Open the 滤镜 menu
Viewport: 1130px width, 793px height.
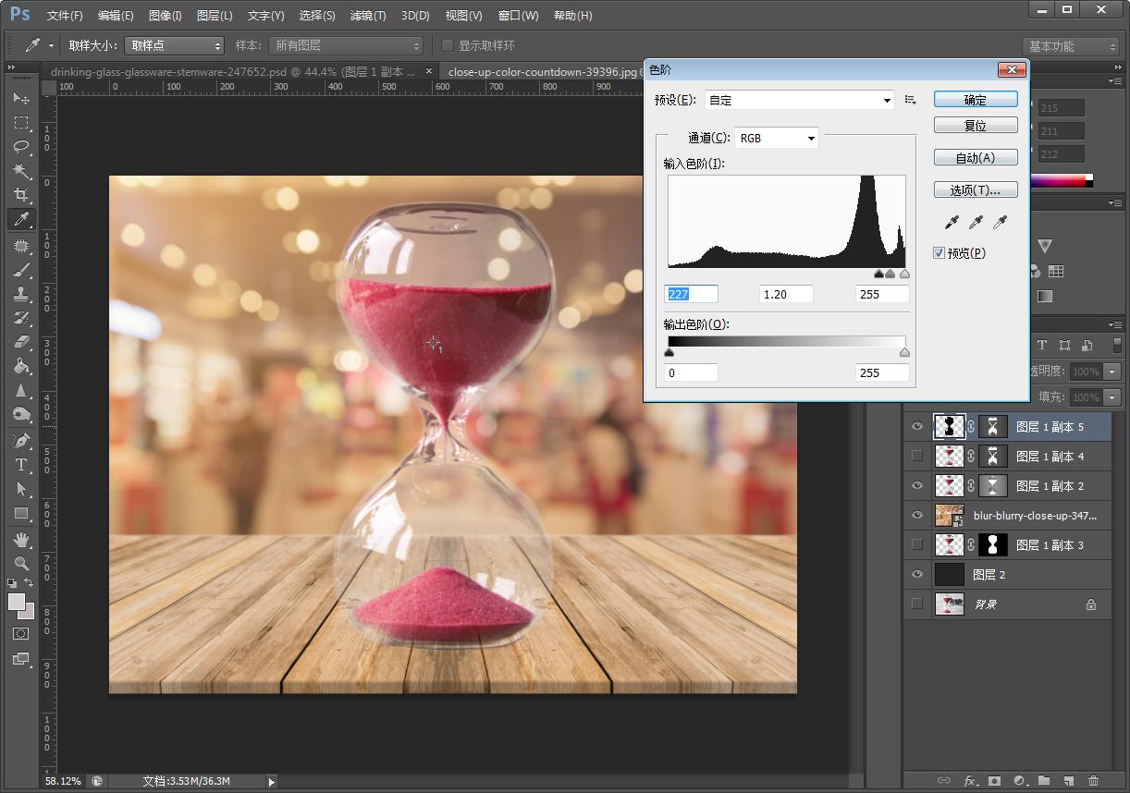(x=368, y=16)
